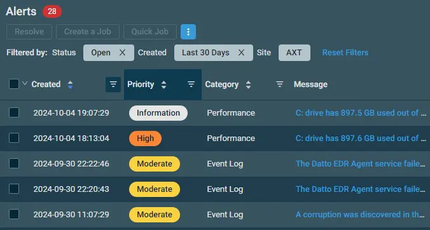Open the C: drive 897.6 GB alert message

coord(361,139)
